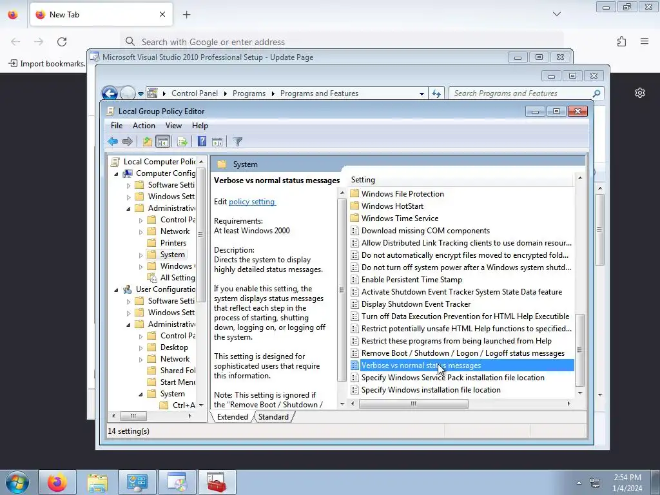Viewport: 660px width, 495px height.
Task: Expand the Desktop node in the tree
Action: click(x=141, y=347)
